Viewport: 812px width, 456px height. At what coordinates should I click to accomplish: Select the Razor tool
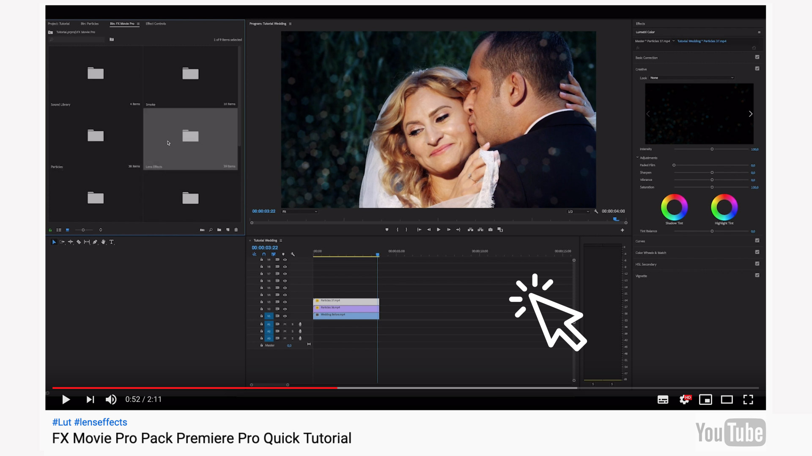tap(79, 242)
